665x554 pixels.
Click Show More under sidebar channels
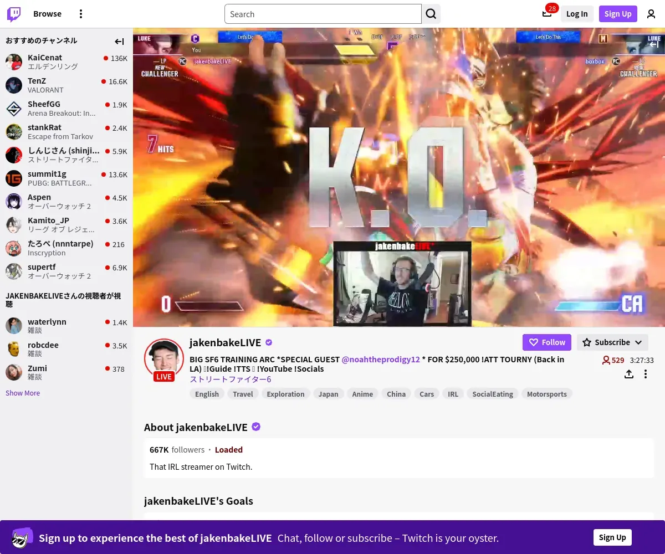click(23, 393)
